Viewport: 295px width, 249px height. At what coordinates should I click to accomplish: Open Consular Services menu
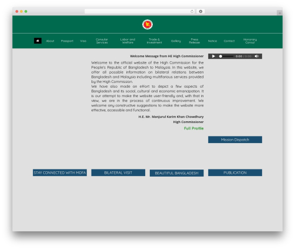(x=102, y=41)
